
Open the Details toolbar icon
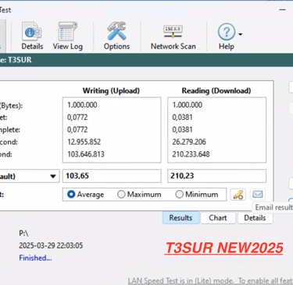point(32,36)
